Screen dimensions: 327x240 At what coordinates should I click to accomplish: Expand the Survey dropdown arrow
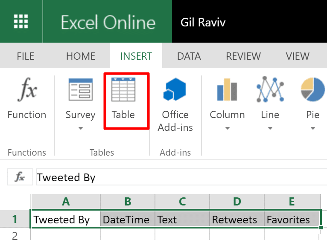coord(81,128)
